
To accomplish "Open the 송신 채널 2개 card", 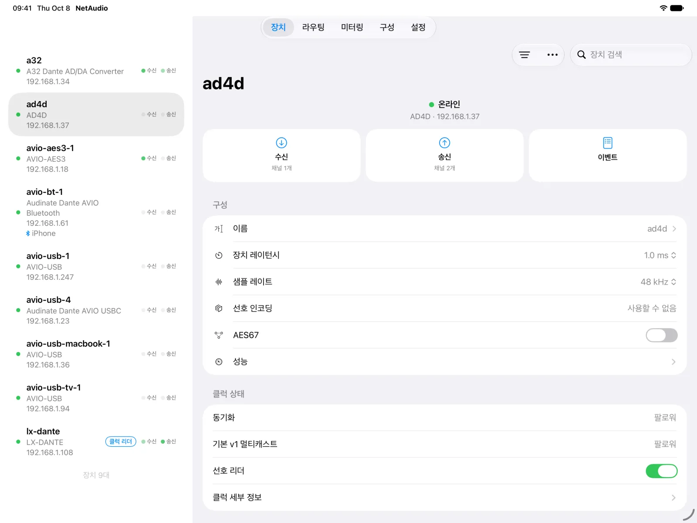I will pyautogui.click(x=444, y=155).
